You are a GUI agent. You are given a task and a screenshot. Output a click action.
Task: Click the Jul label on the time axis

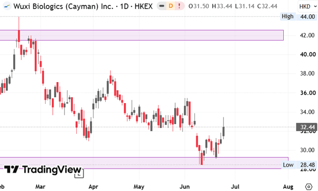235,187
